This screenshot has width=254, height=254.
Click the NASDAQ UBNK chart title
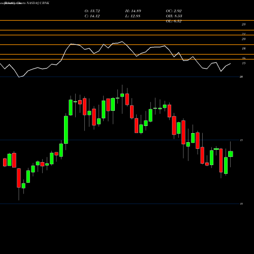point(38,3)
